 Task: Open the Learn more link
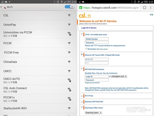103,49
